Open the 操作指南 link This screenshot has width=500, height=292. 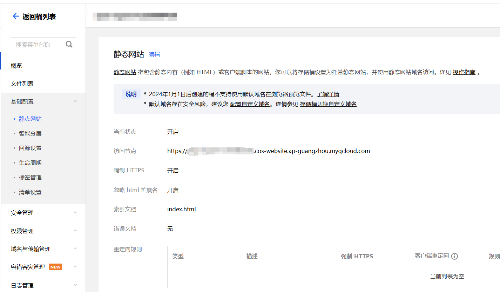click(464, 72)
